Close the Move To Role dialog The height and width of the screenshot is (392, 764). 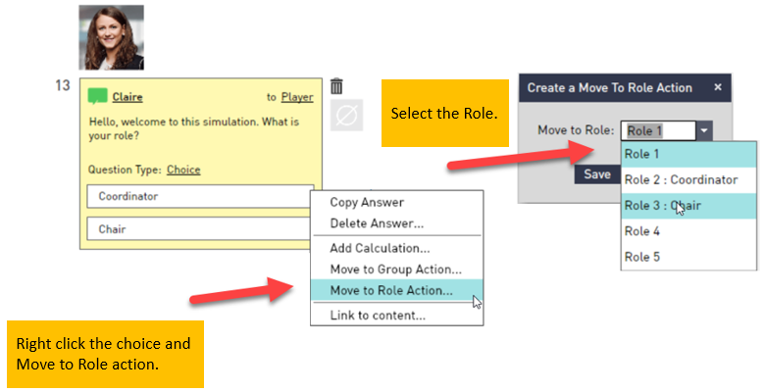point(718,87)
